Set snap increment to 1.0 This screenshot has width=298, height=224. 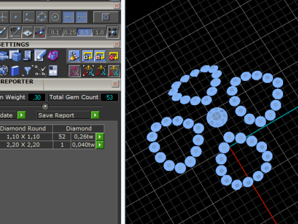(99, 32)
